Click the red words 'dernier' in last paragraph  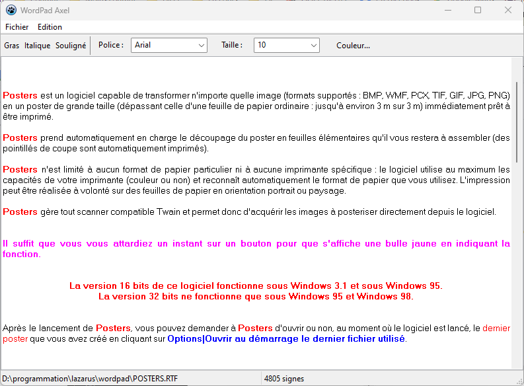click(496, 328)
